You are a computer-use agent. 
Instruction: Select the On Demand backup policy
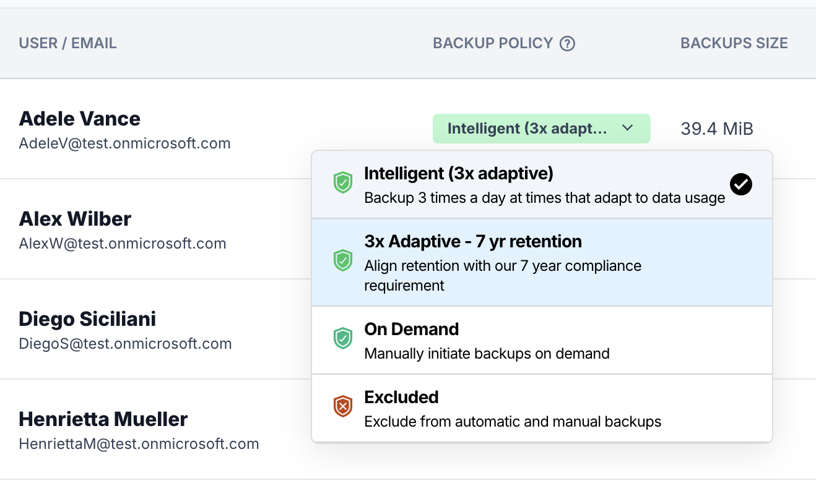coord(542,340)
